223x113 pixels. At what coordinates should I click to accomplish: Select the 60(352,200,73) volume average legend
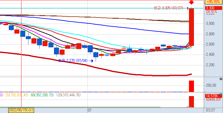42,95
